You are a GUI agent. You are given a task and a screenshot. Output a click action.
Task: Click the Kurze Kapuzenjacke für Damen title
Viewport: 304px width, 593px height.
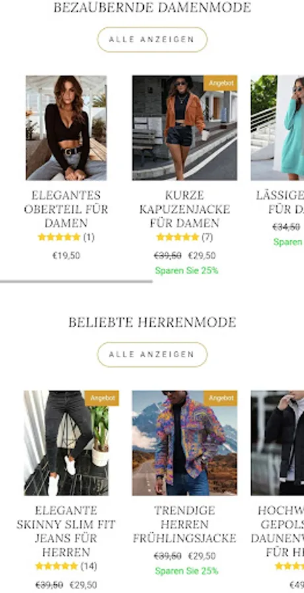click(185, 209)
